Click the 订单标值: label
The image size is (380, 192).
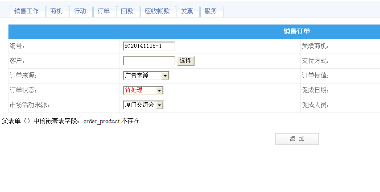315,75
